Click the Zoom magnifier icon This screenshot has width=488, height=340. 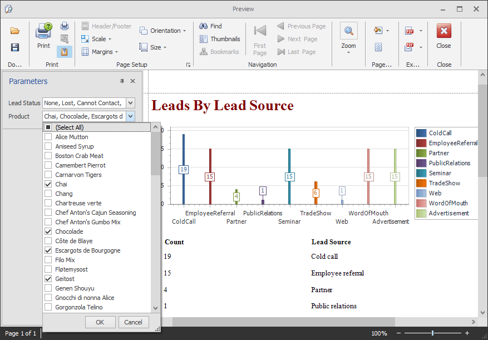coord(349,31)
